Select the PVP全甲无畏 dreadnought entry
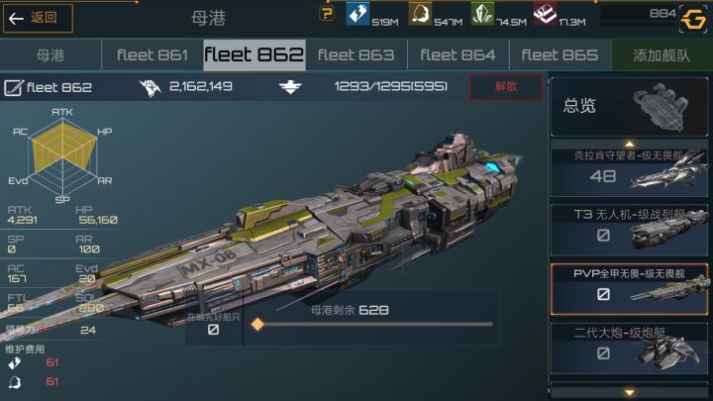Screen dimensions: 713x401 coord(630,289)
